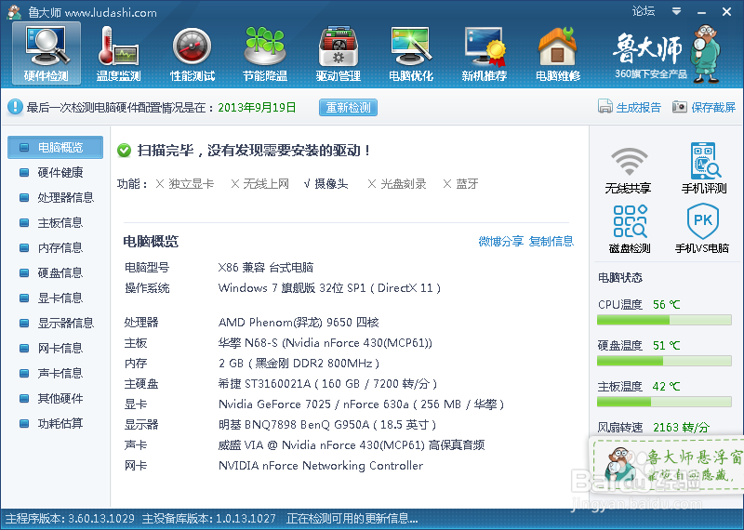This screenshot has width=744, height=530.
Task: Click the Windows 7 旗舰版 operating system value
Action: point(329,288)
